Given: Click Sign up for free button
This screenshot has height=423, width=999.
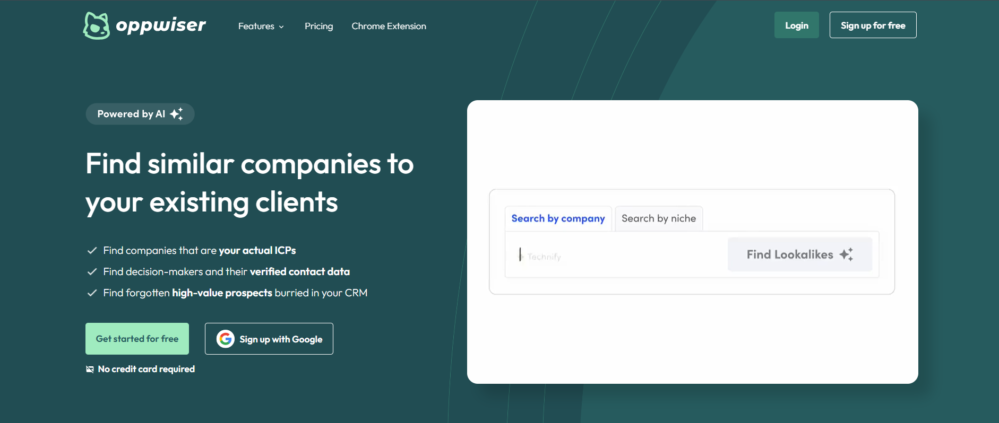Looking at the screenshot, I should coord(873,25).
